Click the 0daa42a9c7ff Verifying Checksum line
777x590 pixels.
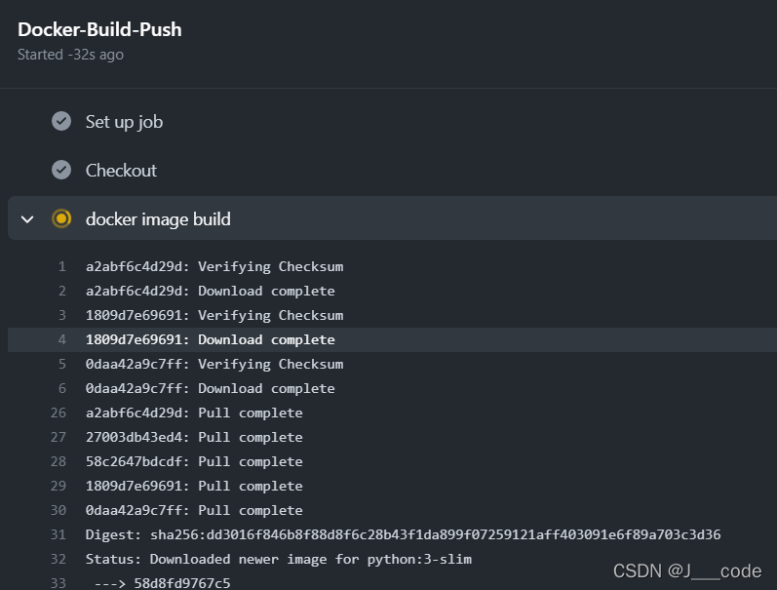[214, 364]
